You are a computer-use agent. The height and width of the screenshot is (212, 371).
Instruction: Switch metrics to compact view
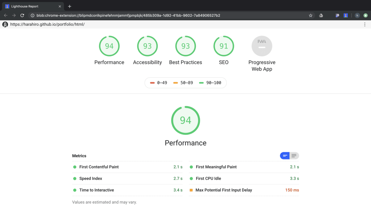pyautogui.click(x=285, y=156)
